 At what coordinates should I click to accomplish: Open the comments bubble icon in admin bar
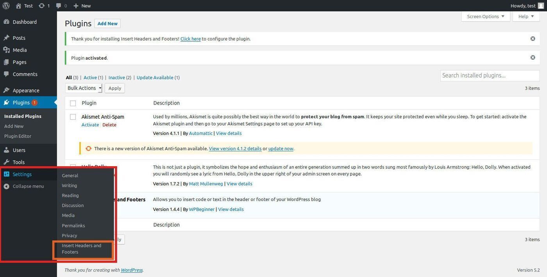[x=59, y=5]
